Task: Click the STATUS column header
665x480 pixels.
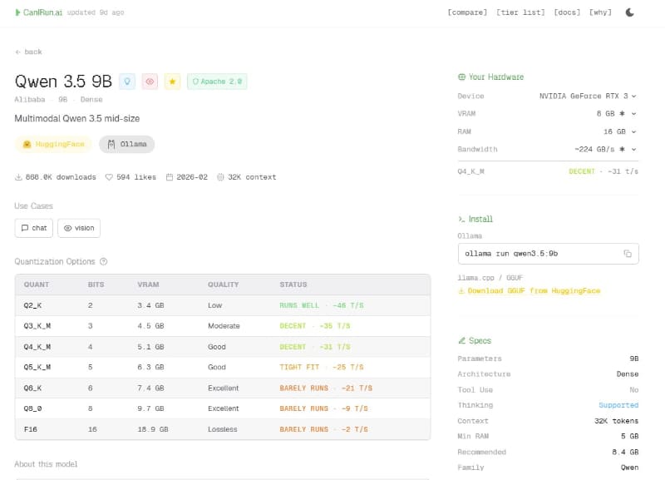Action: coord(293,285)
